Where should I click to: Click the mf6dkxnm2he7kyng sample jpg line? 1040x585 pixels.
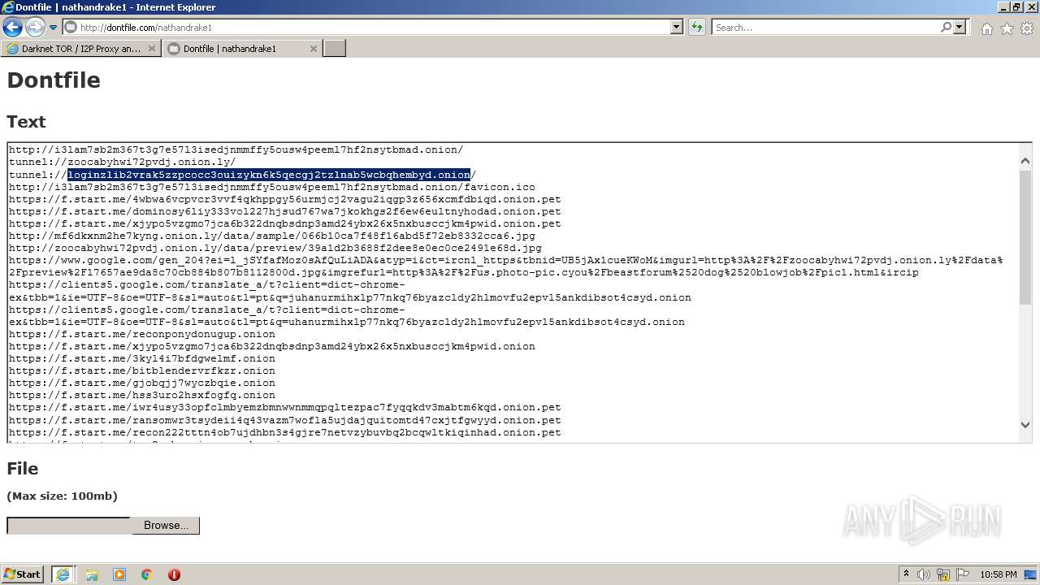point(272,236)
